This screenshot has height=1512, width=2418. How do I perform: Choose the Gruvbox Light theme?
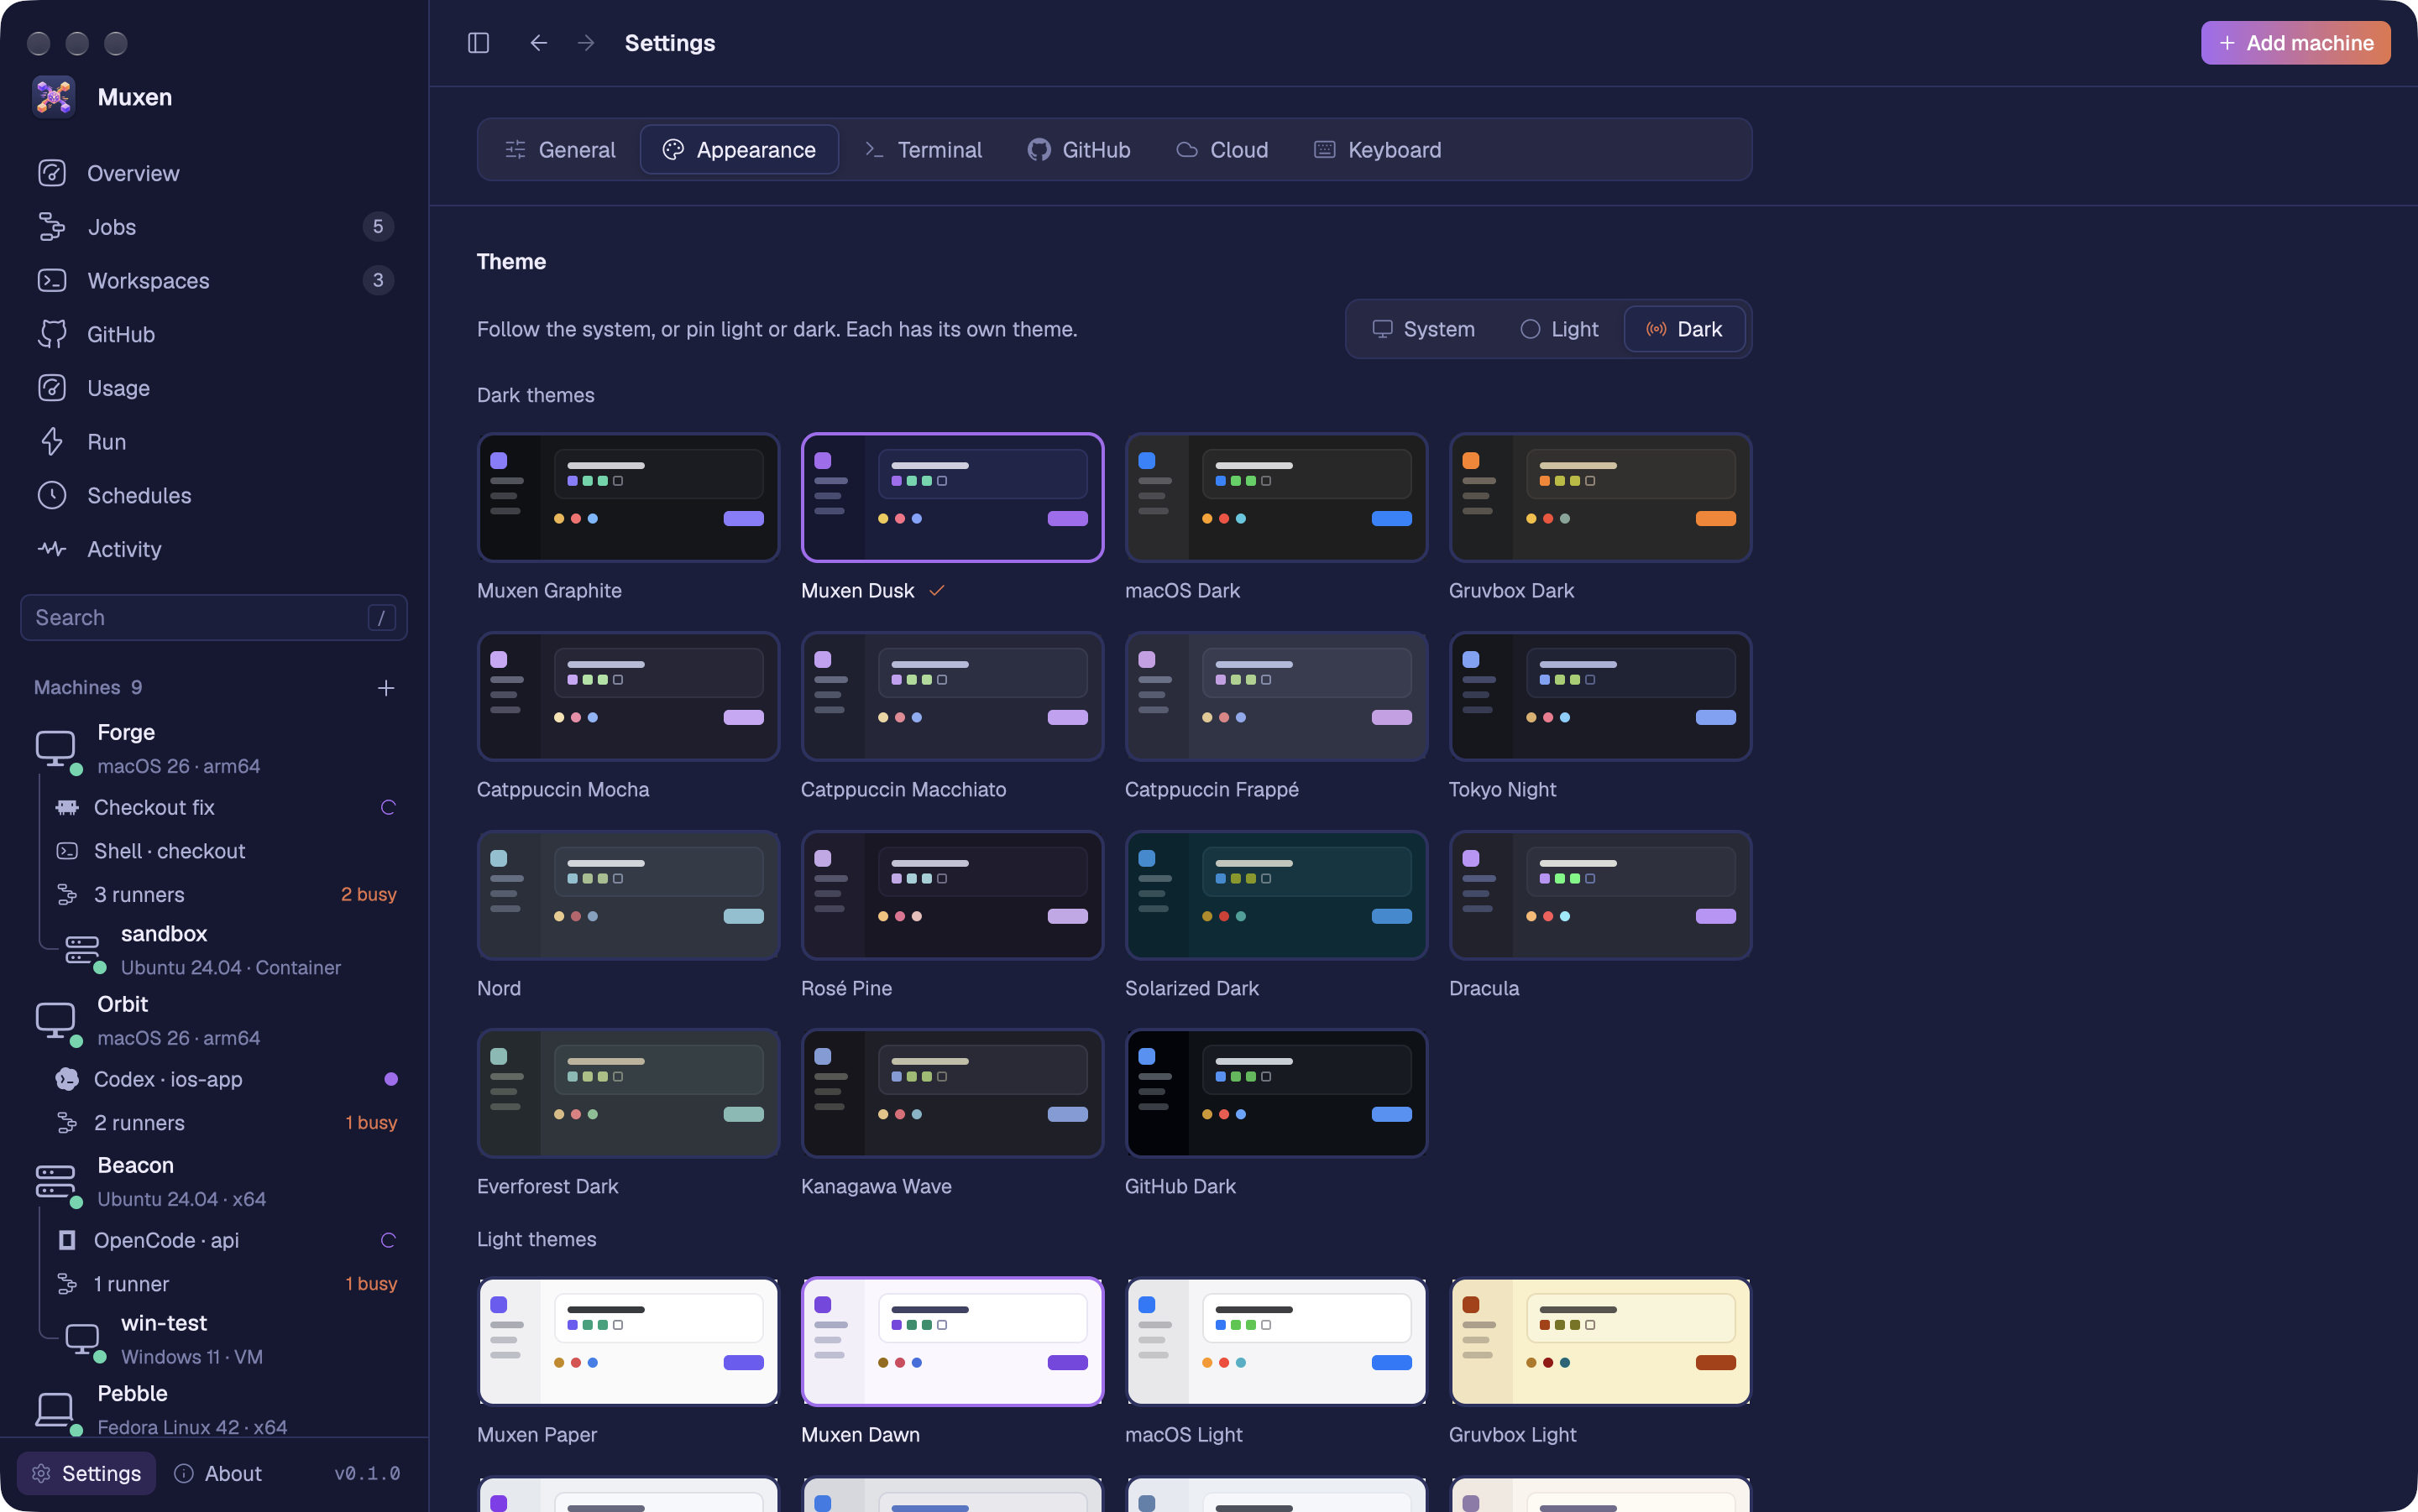[1600, 1341]
